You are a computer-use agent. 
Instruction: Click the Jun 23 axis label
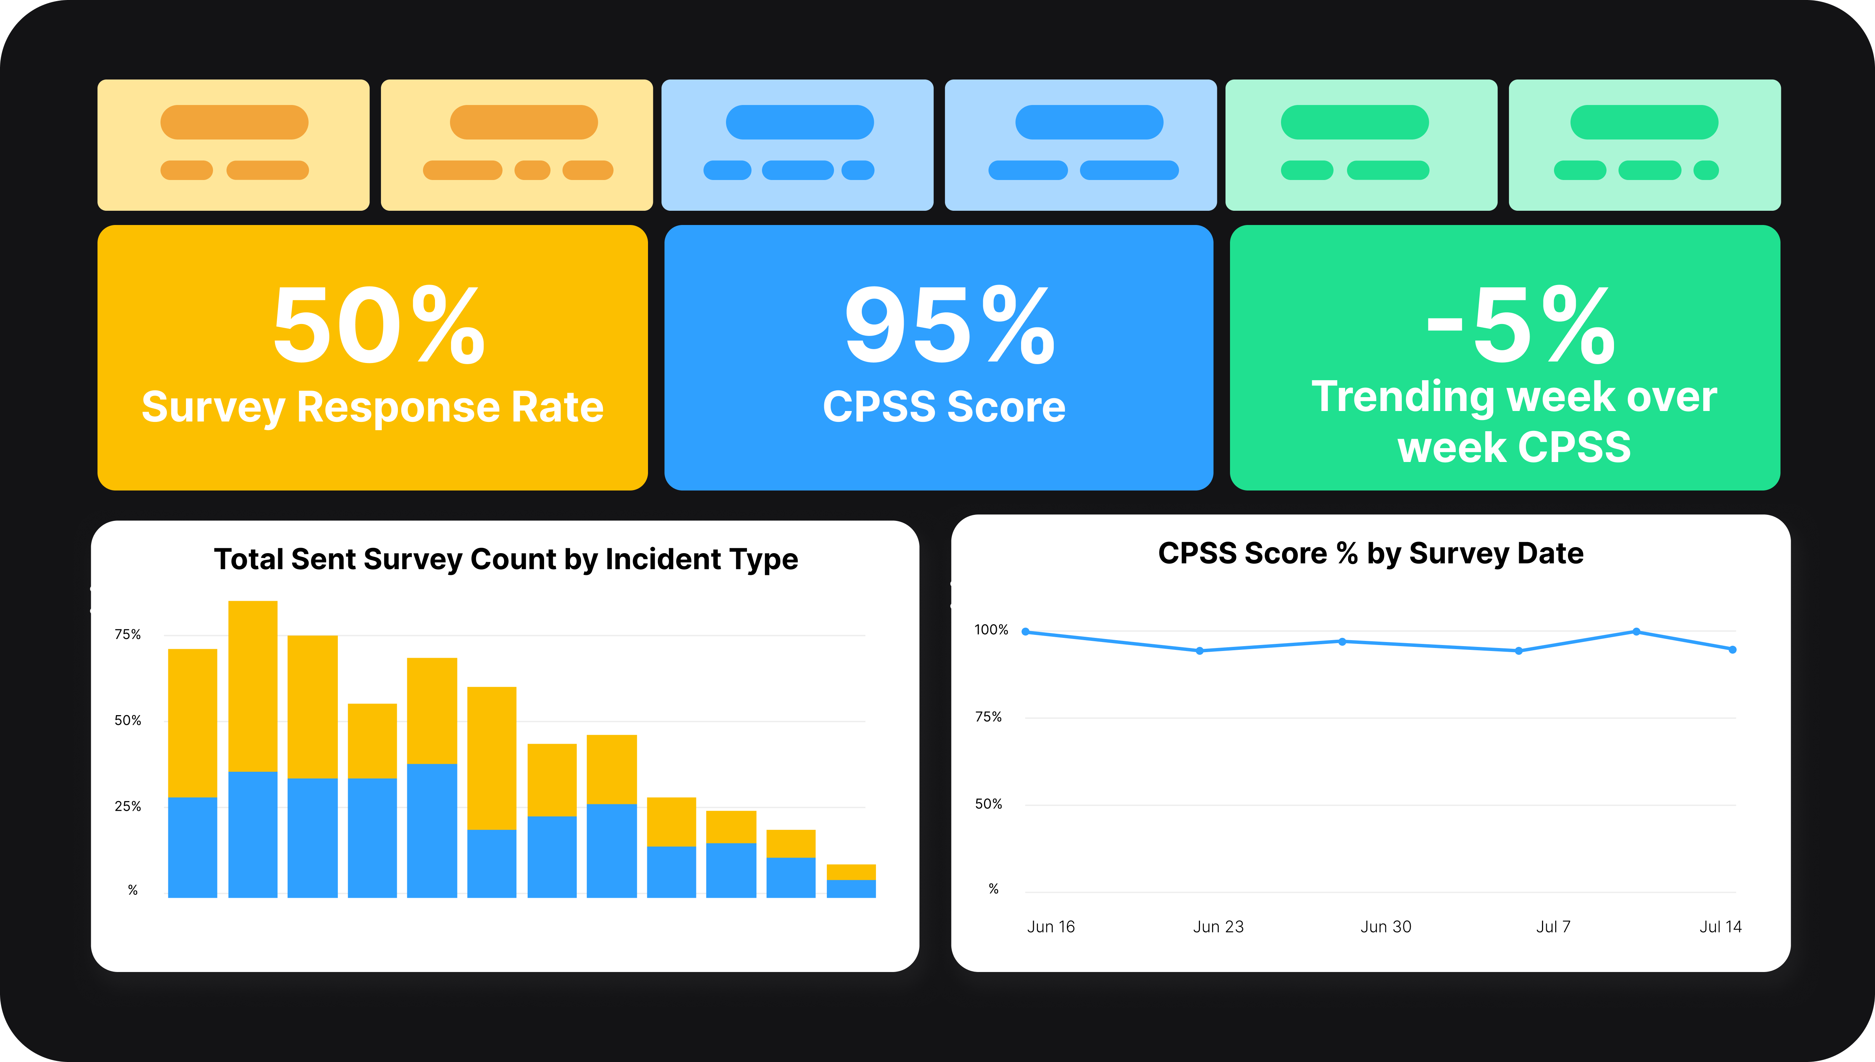(1218, 926)
